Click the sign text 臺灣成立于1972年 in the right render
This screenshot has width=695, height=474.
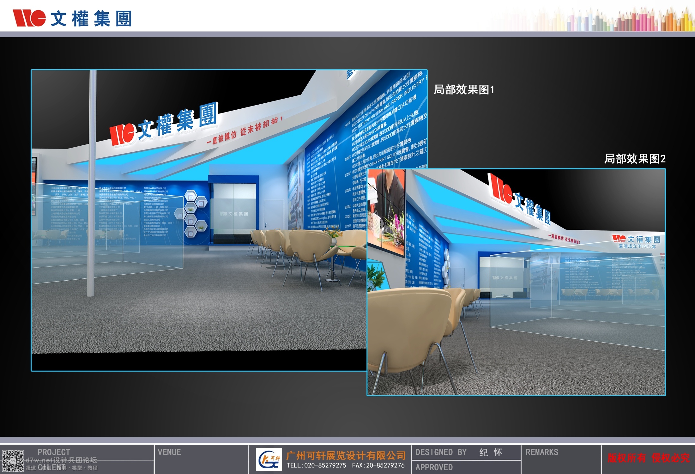coord(637,246)
